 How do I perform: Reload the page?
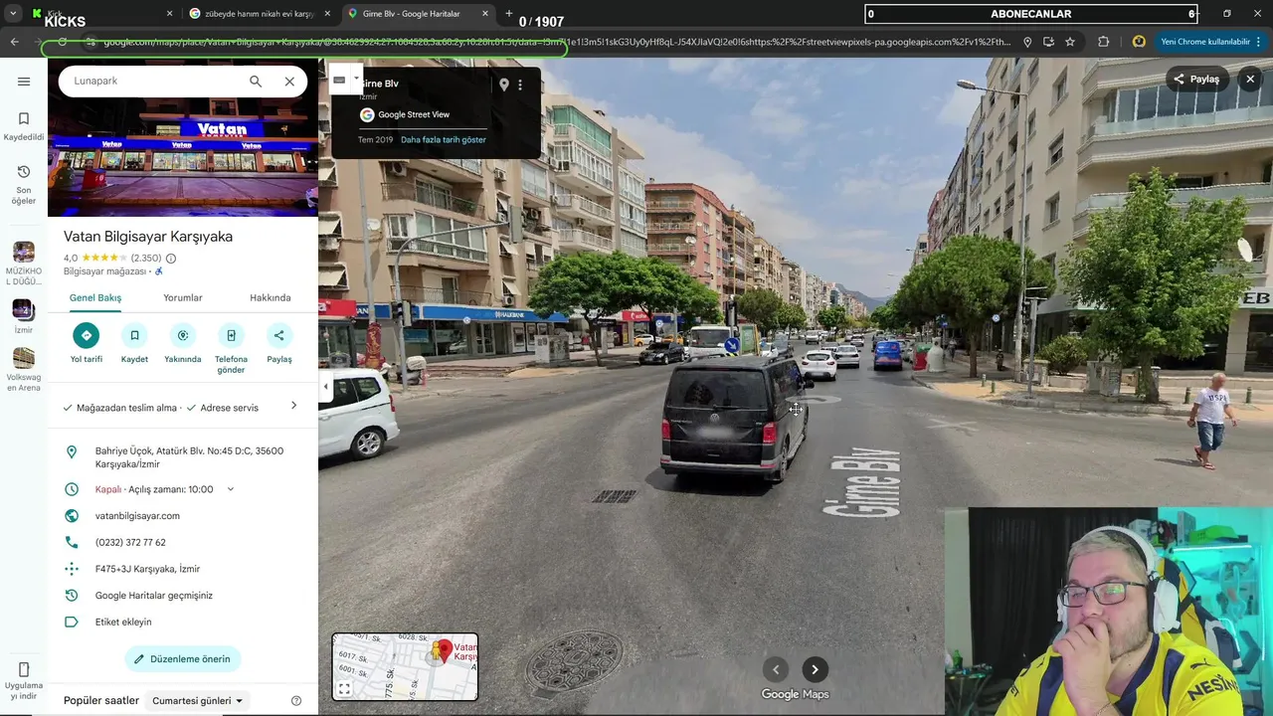[x=62, y=42]
